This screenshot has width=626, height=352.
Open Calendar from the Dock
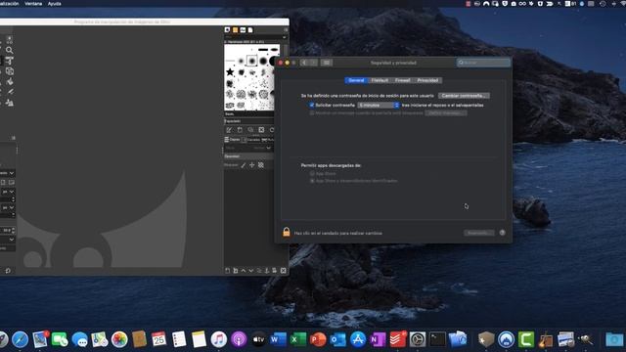[x=158, y=339]
